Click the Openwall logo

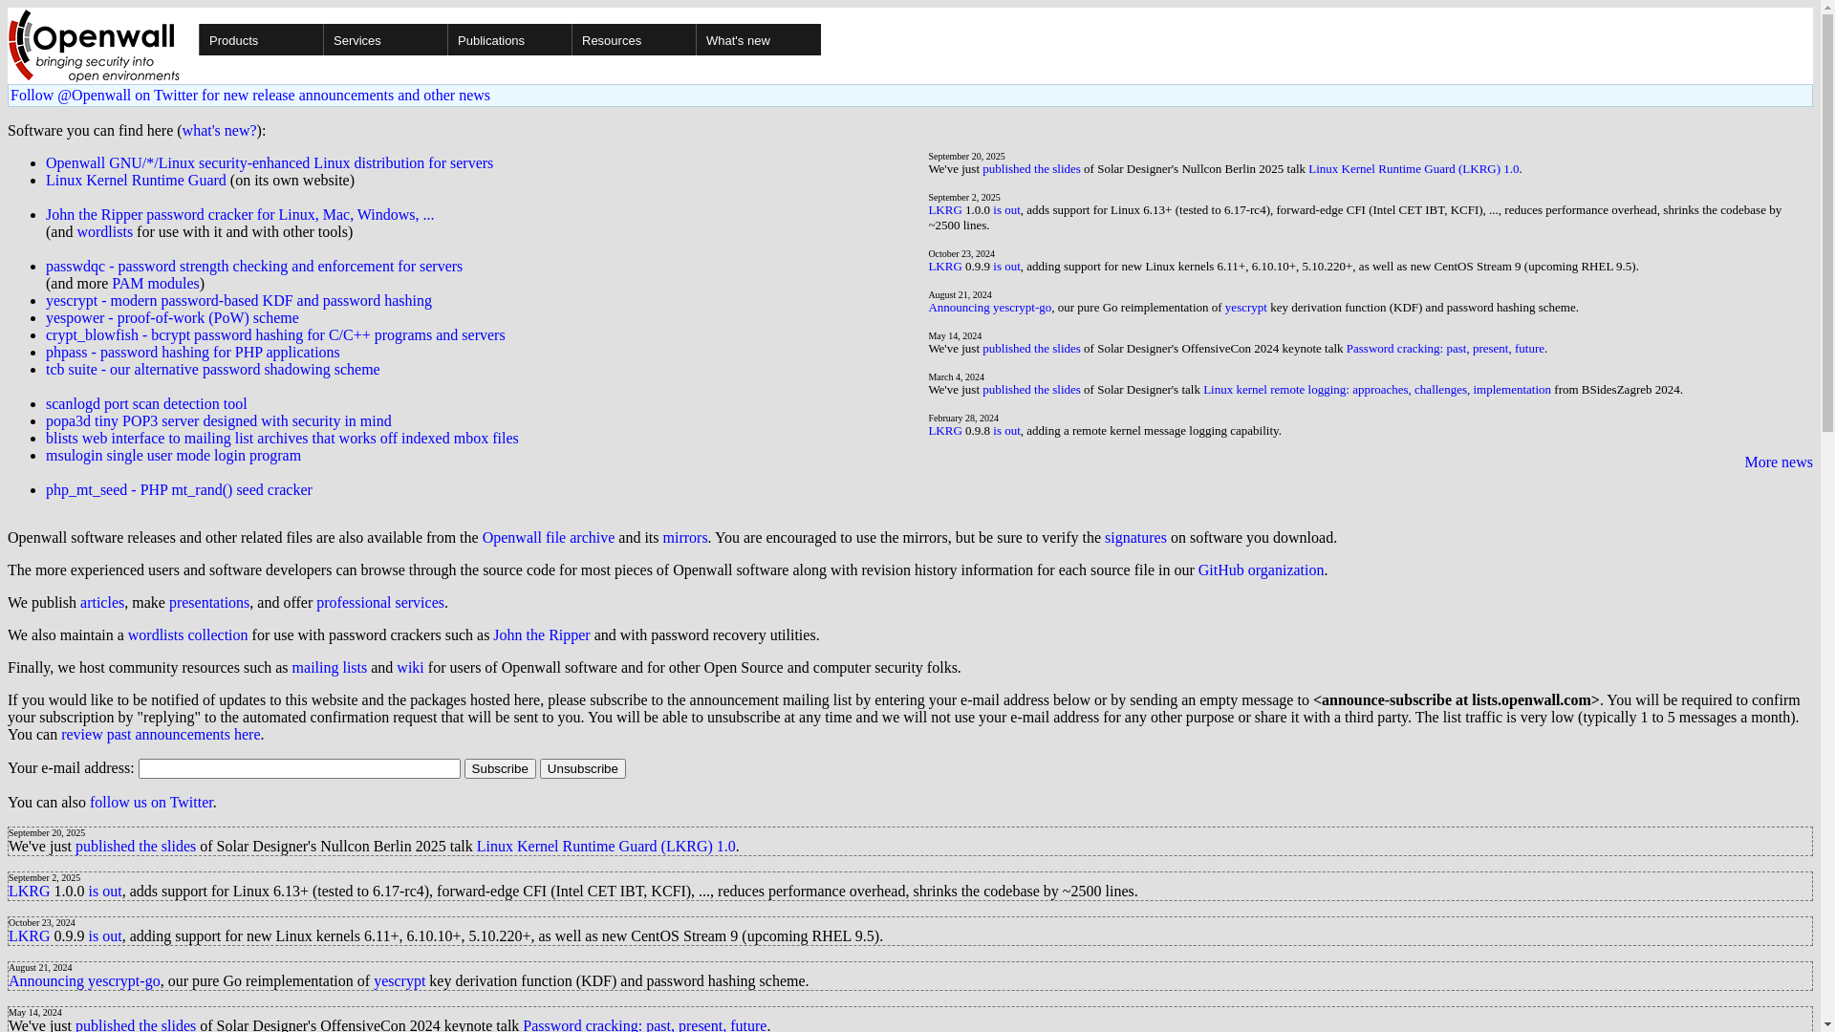pyautogui.click(x=94, y=46)
